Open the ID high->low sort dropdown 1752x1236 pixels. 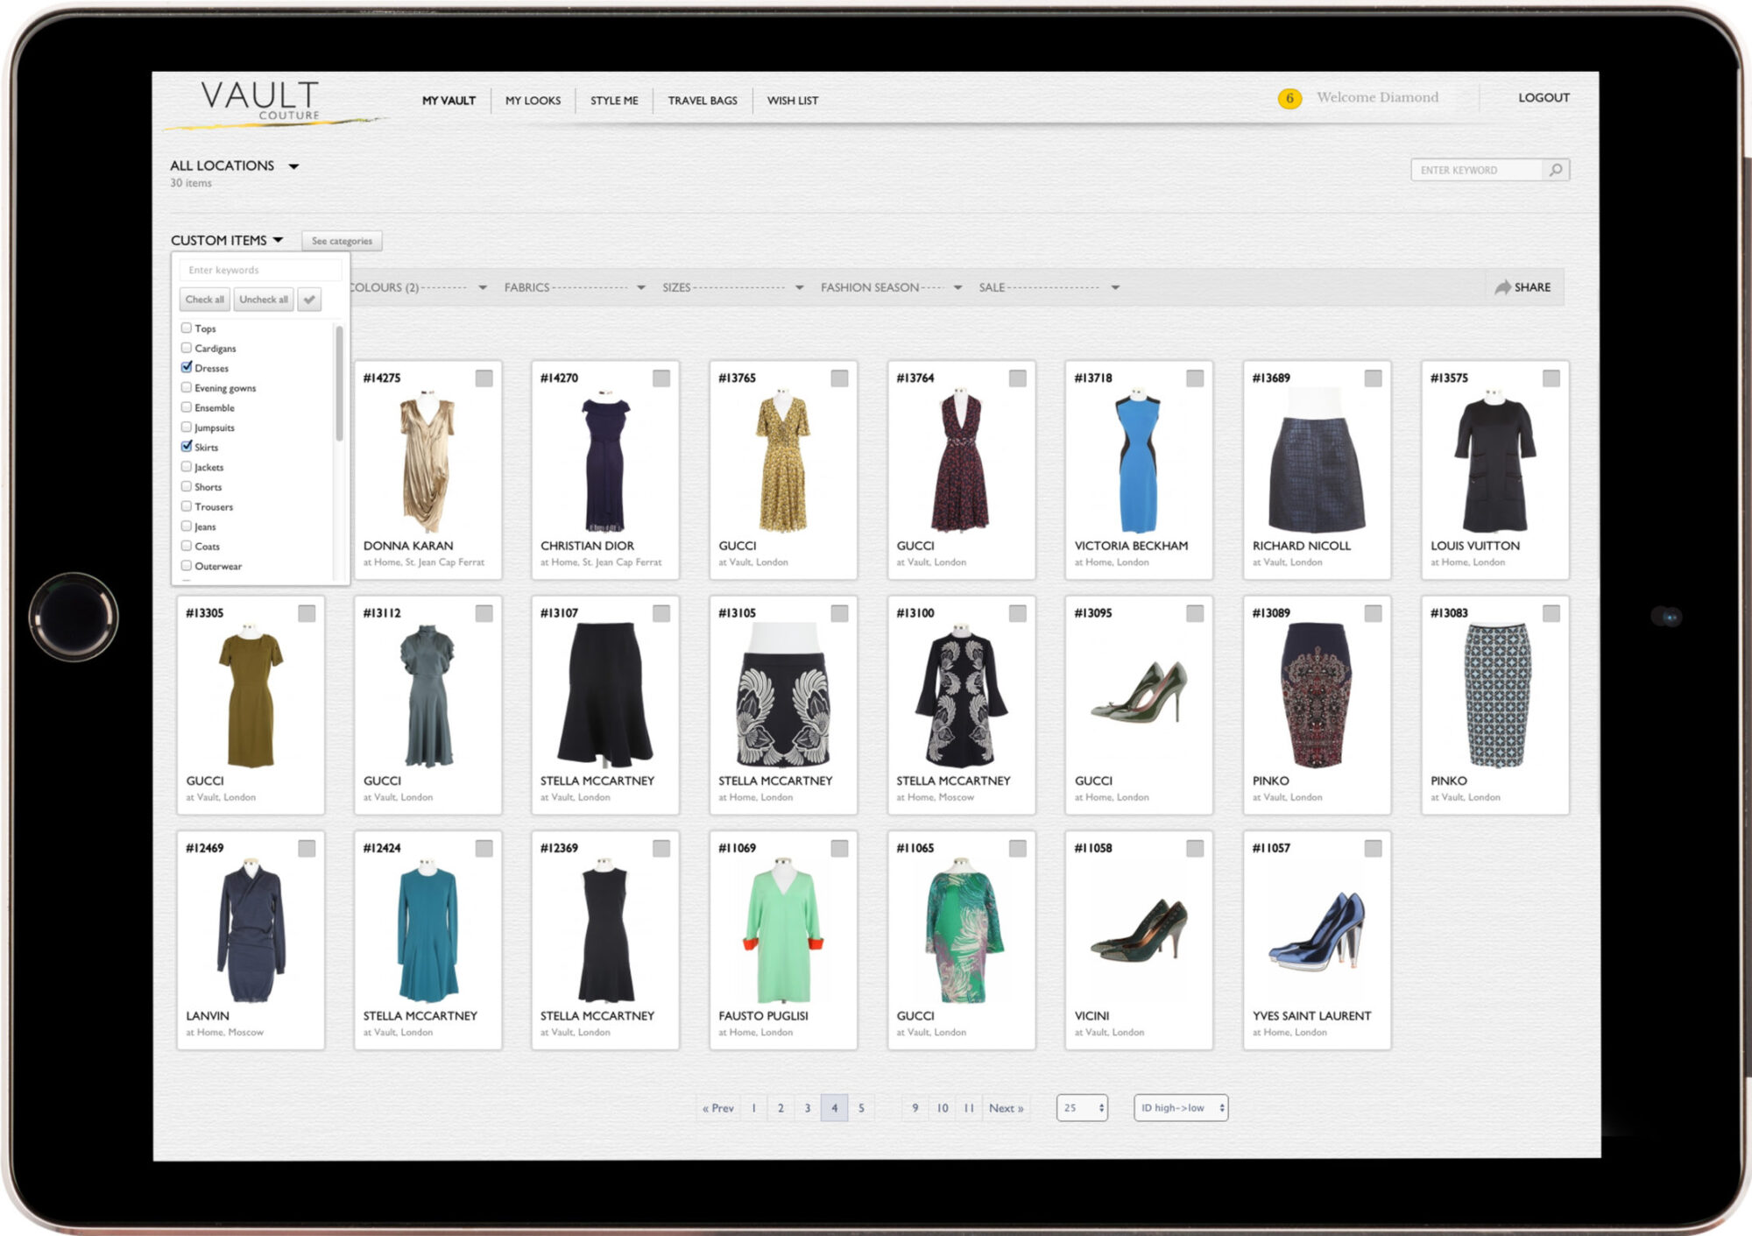pyautogui.click(x=1180, y=1108)
